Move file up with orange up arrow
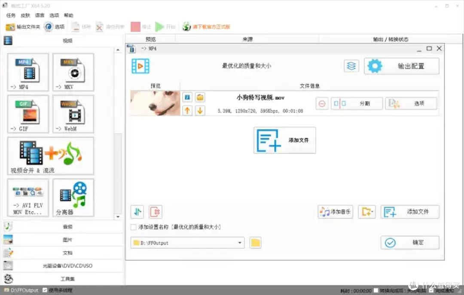The height and width of the screenshot is (295, 464). pyautogui.click(x=187, y=110)
